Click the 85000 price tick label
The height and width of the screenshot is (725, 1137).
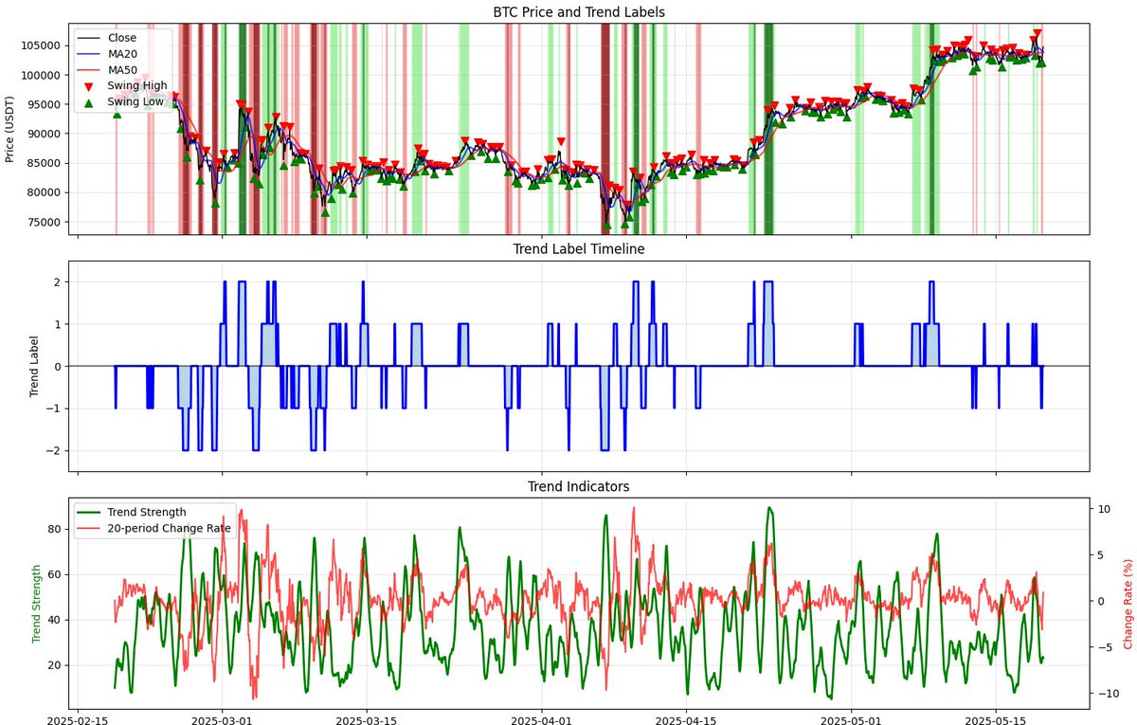pos(45,163)
